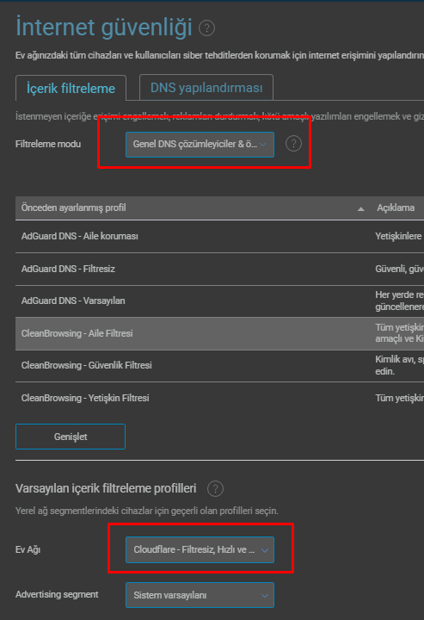Click chevron arrow on Advertising segment dropdown
The height and width of the screenshot is (620, 424).
coord(265,596)
